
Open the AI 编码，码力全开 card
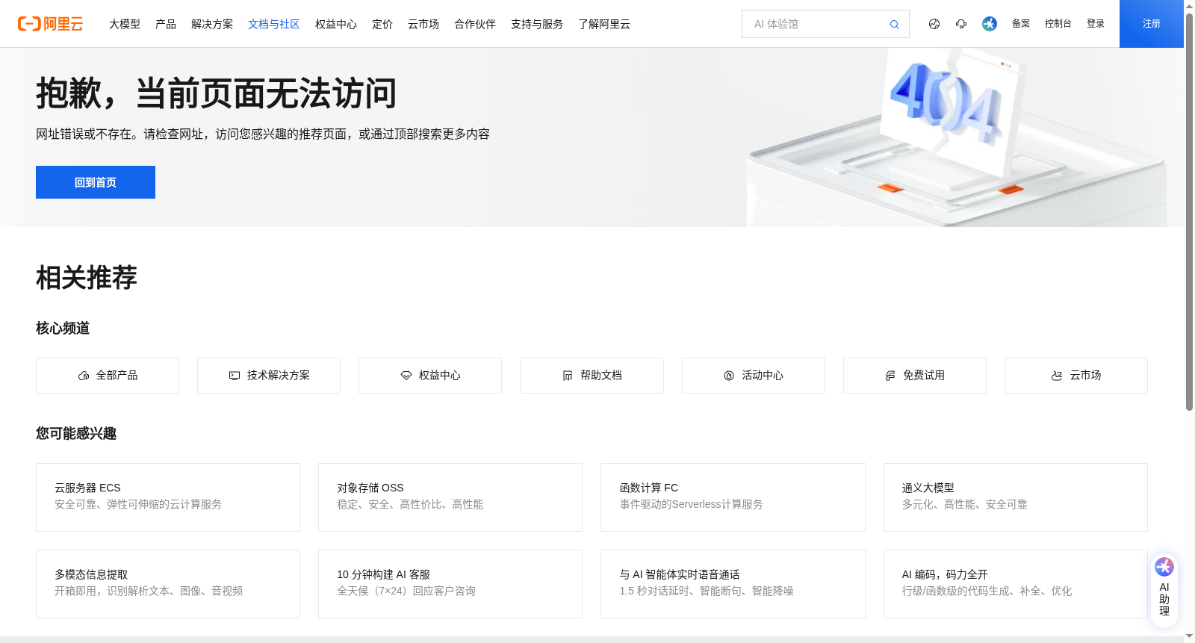point(1016,584)
